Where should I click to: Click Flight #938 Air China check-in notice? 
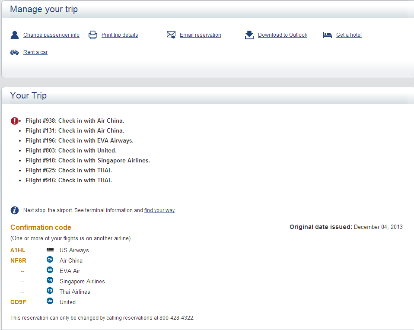[x=75, y=121]
